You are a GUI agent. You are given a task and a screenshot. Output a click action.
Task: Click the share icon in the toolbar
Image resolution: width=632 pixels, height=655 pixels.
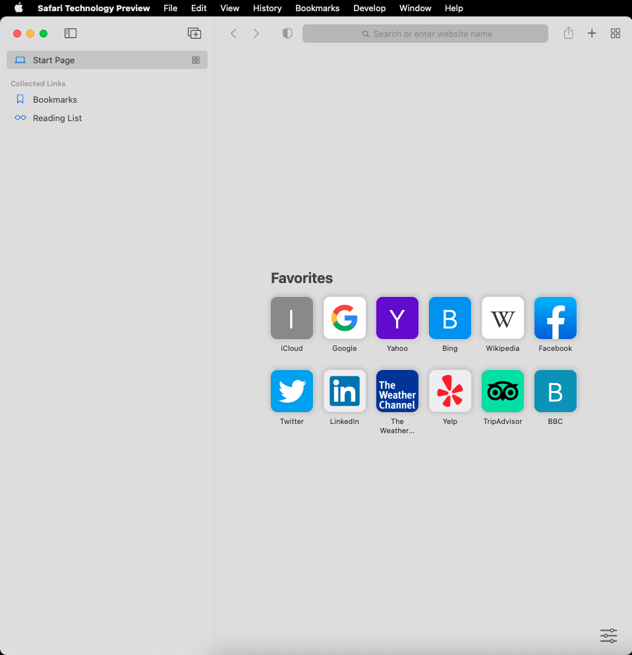(569, 33)
